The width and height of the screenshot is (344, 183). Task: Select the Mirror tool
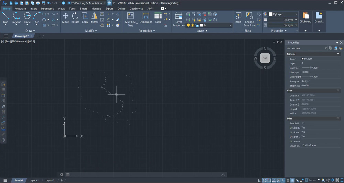95,18
